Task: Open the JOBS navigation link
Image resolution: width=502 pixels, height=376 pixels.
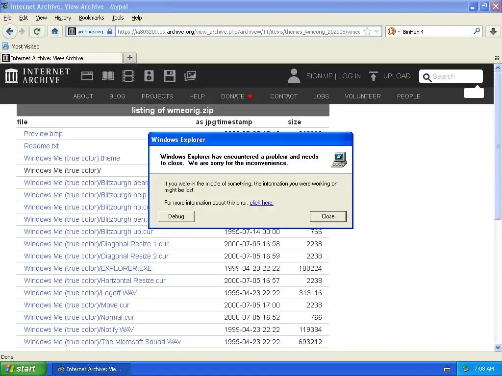Action: (321, 96)
